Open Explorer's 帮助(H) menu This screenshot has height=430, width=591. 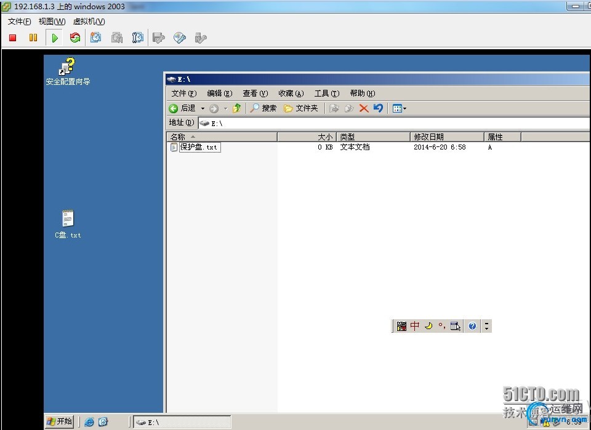click(x=362, y=94)
